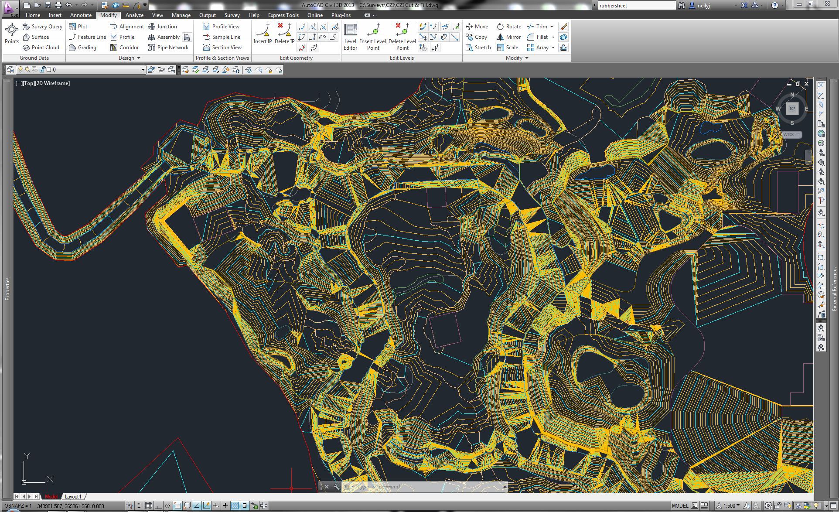Toggle Ortho mode on the status bar
Screen dimensions: 839x512
coord(158,505)
